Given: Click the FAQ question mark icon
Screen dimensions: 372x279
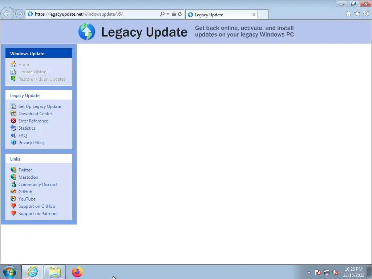Looking at the screenshot, I should click(x=13, y=135).
